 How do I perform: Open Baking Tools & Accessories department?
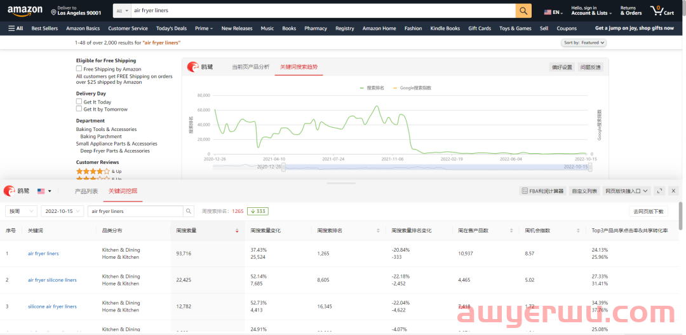coord(106,129)
